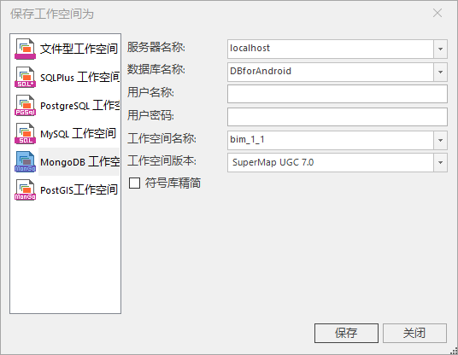458x355 pixels.
Task: Select the 文件型工作空间 file workspace icon
Action: (25, 49)
